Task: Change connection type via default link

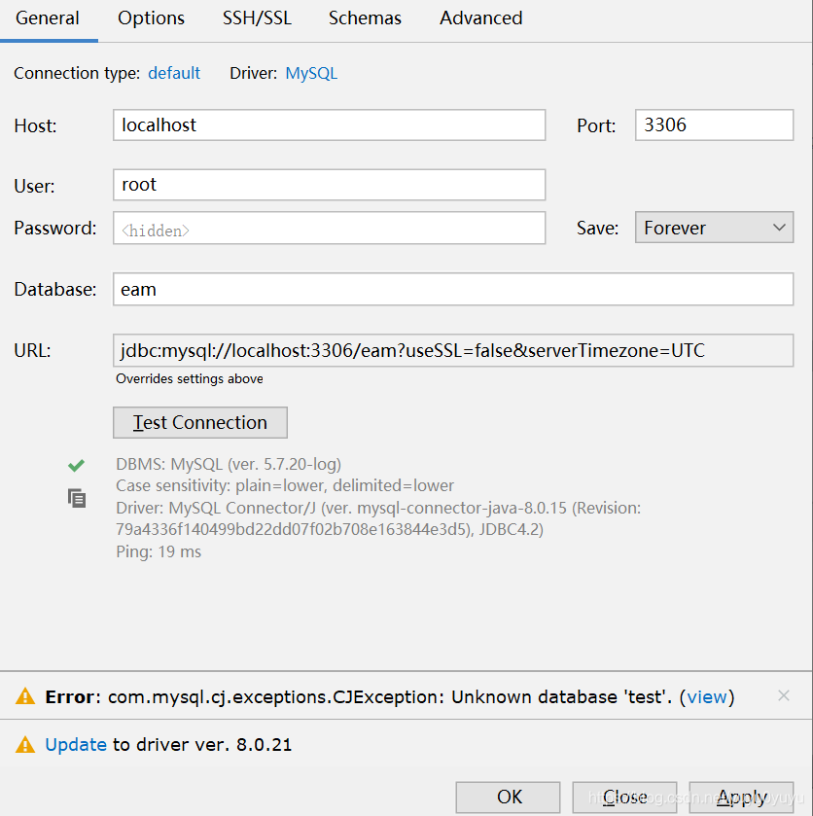Action: [x=174, y=73]
